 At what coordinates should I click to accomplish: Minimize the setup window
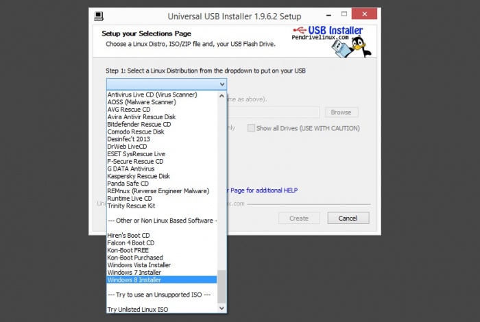click(328, 14)
